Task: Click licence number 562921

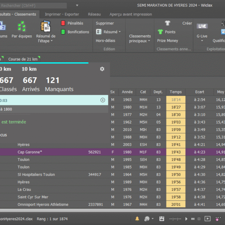Action: [94, 152]
